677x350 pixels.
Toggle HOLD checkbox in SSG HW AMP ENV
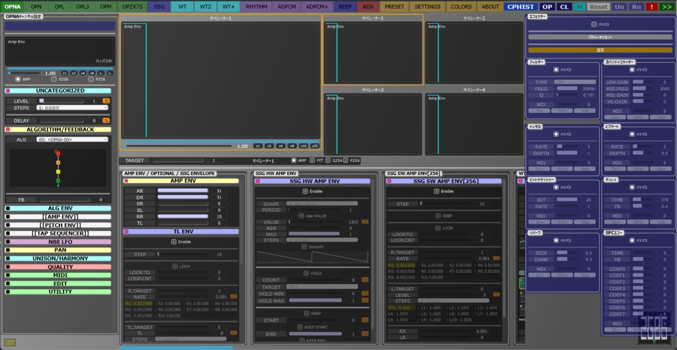[x=307, y=273]
